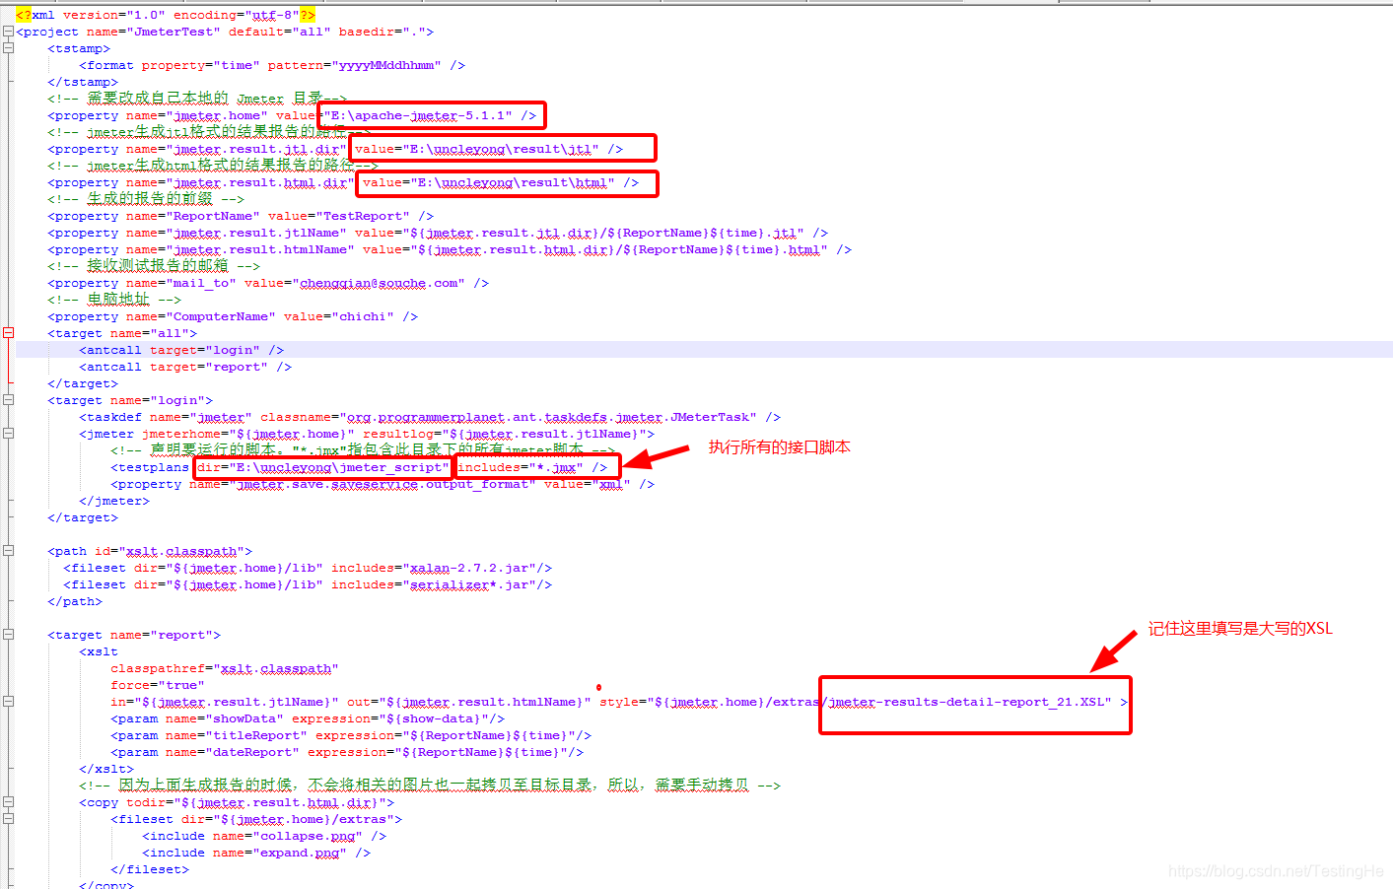Click the param name="dateReport" line
This screenshot has height=889, width=1393.
coord(347,752)
